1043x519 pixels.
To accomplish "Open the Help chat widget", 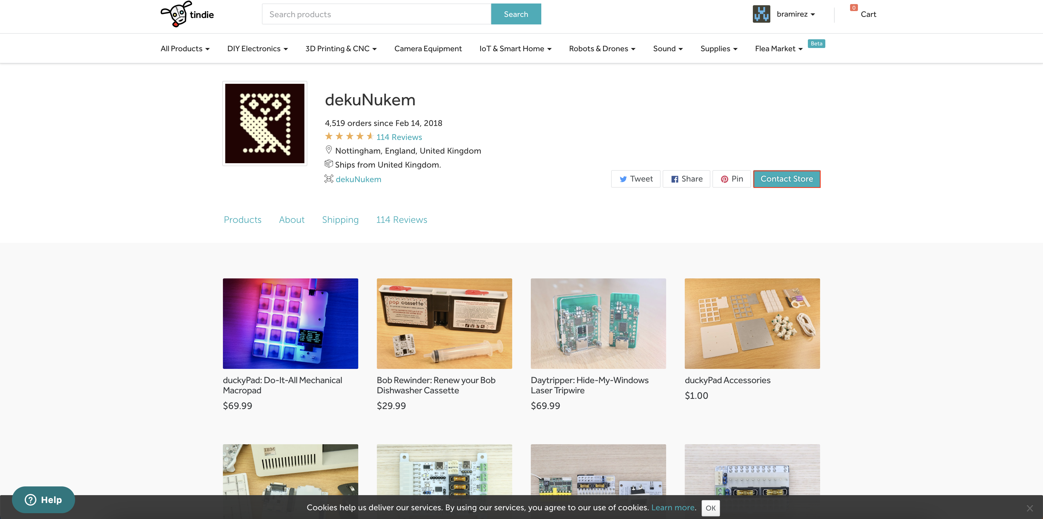I will coord(43,500).
